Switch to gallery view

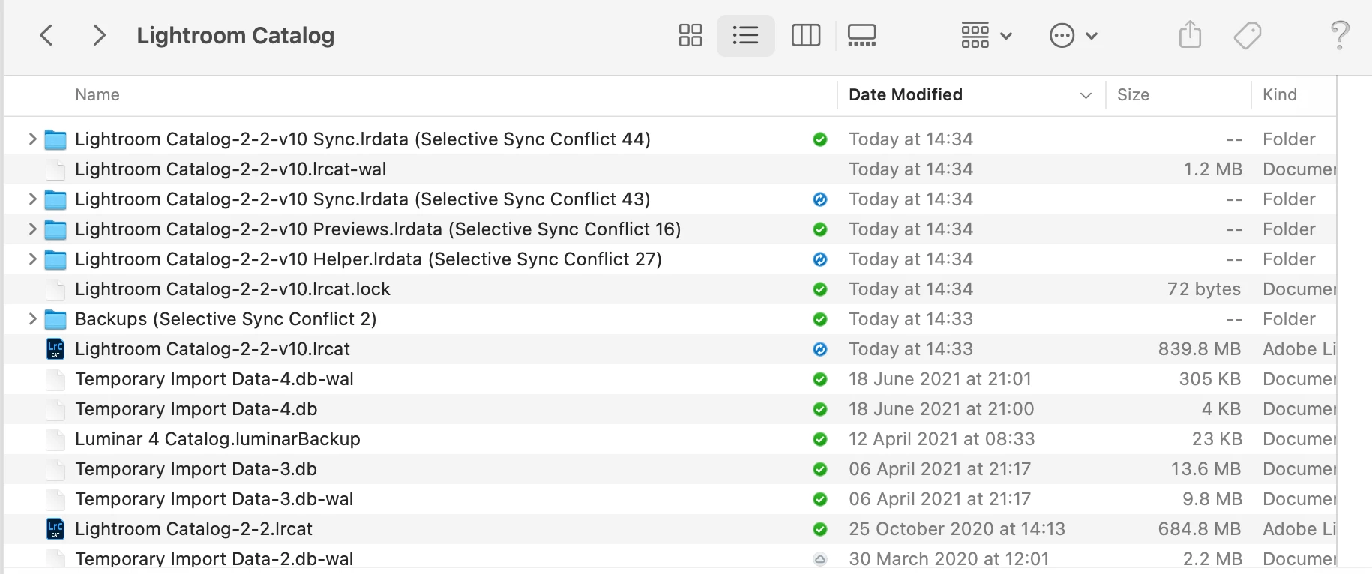861,35
